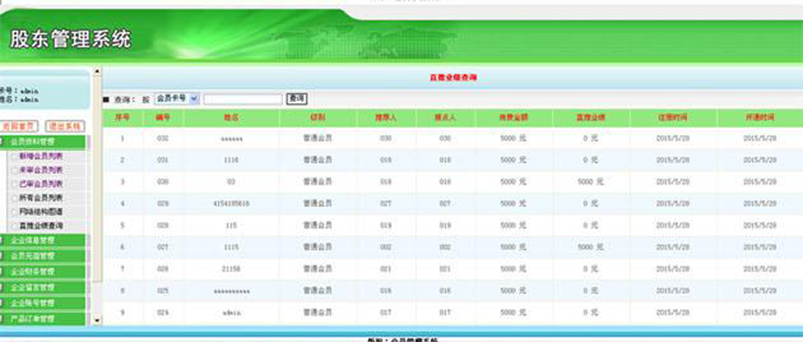Viewport: 803px width, 342px height.
Task: Click the 返回首页 button
Action: (19, 126)
